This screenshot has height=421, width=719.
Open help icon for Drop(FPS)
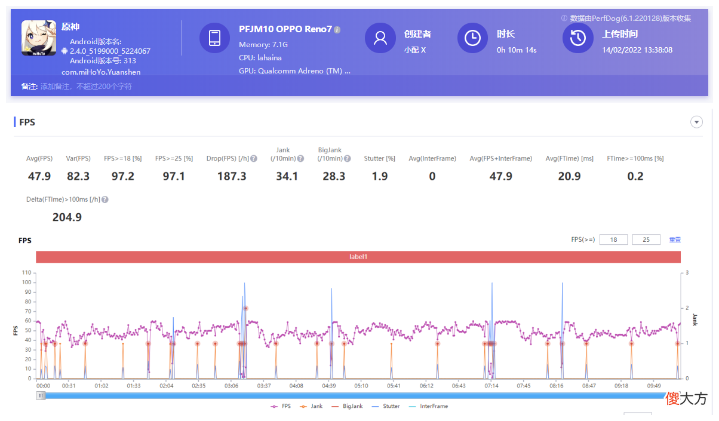tap(254, 159)
